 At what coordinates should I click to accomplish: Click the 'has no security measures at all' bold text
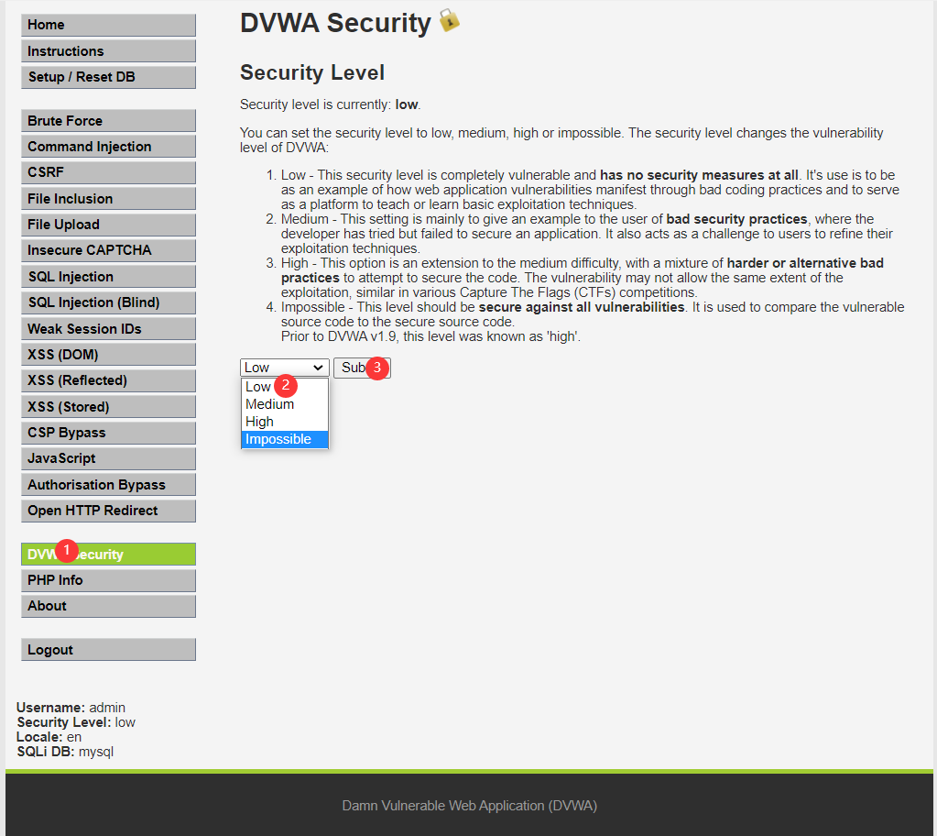(x=699, y=175)
